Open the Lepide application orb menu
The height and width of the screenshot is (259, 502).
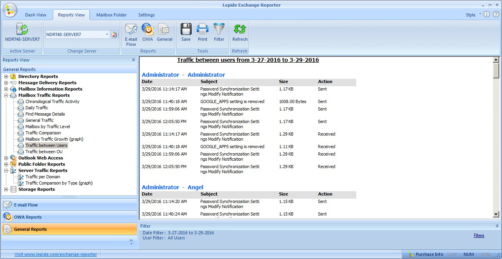pyautogui.click(x=10, y=10)
